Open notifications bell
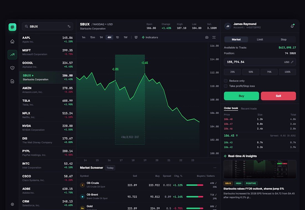The width and height of the screenshot is (305, 210). [x=292, y=26]
